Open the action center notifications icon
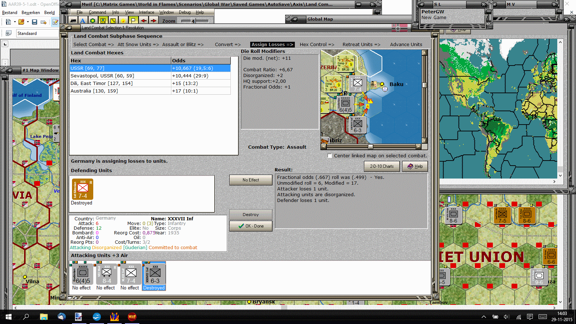The width and height of the screenshot is (576, 324). pyautogui.click(x=530, y=317)
